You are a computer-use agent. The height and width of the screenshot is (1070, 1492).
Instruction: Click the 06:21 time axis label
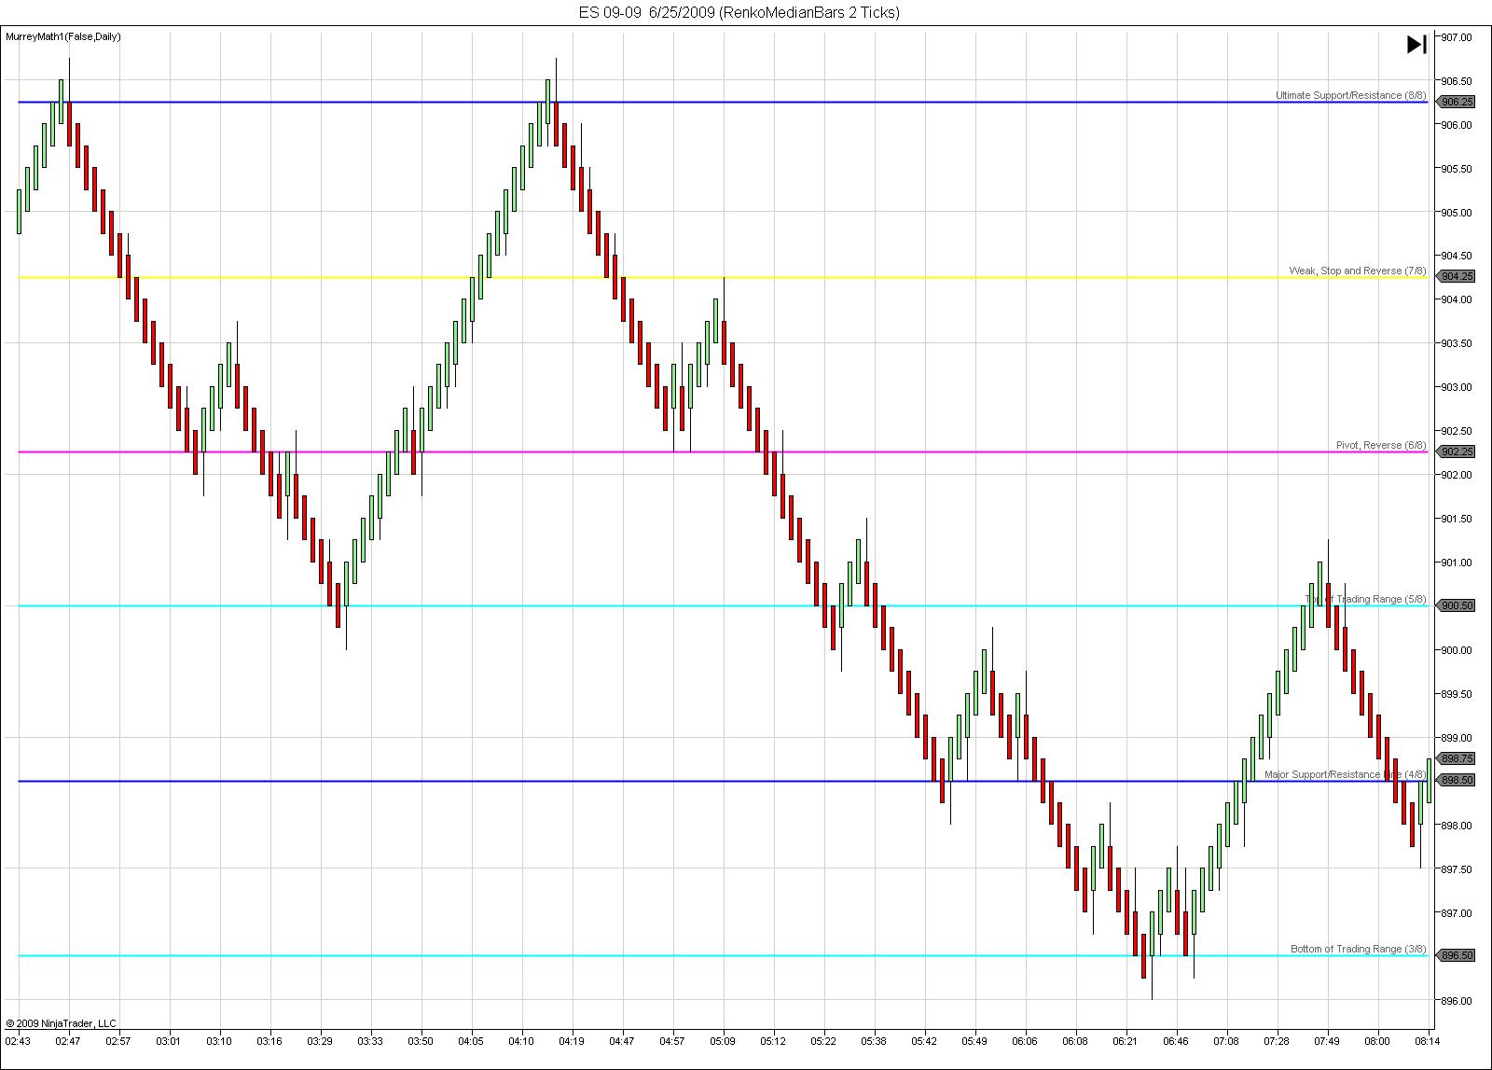click(1126, 1040)
